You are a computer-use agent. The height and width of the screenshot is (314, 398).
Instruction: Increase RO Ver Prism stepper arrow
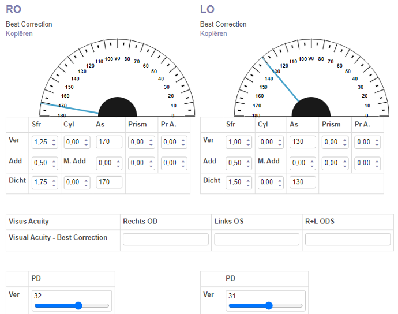pyautogui.click(x=151, y=140)
